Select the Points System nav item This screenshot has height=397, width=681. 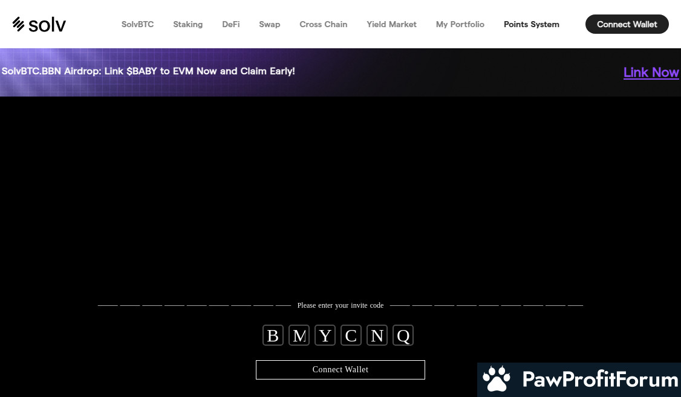click(x=532, y=24)
